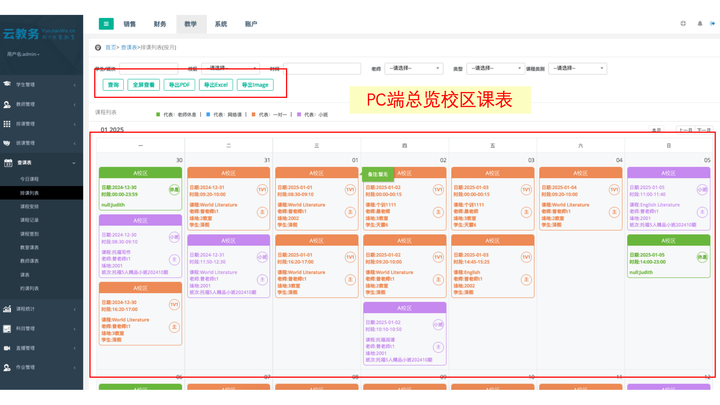Viewport: 720px width, 405px height.
Task: Click the 休息 badge on 2025-01-05 14:00 card
Action: pyautogui.click(x=702, y=257)
